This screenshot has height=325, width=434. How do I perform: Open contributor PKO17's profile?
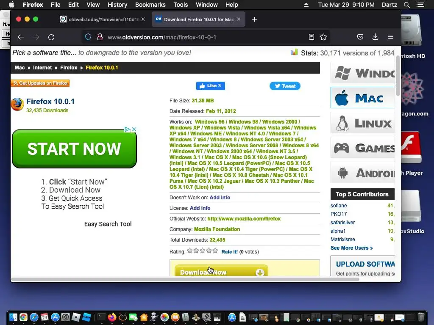(339, 214)
